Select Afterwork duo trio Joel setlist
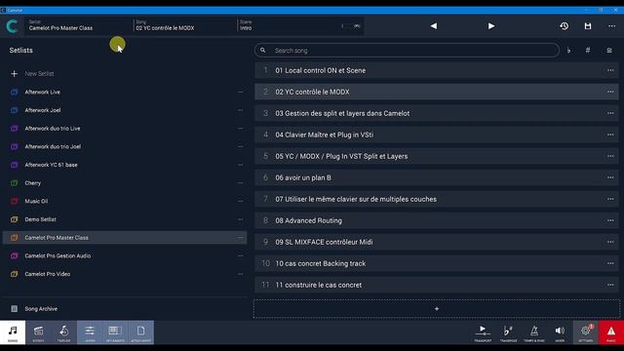Viewport: 624px width, 351px height. click(125, 146)
